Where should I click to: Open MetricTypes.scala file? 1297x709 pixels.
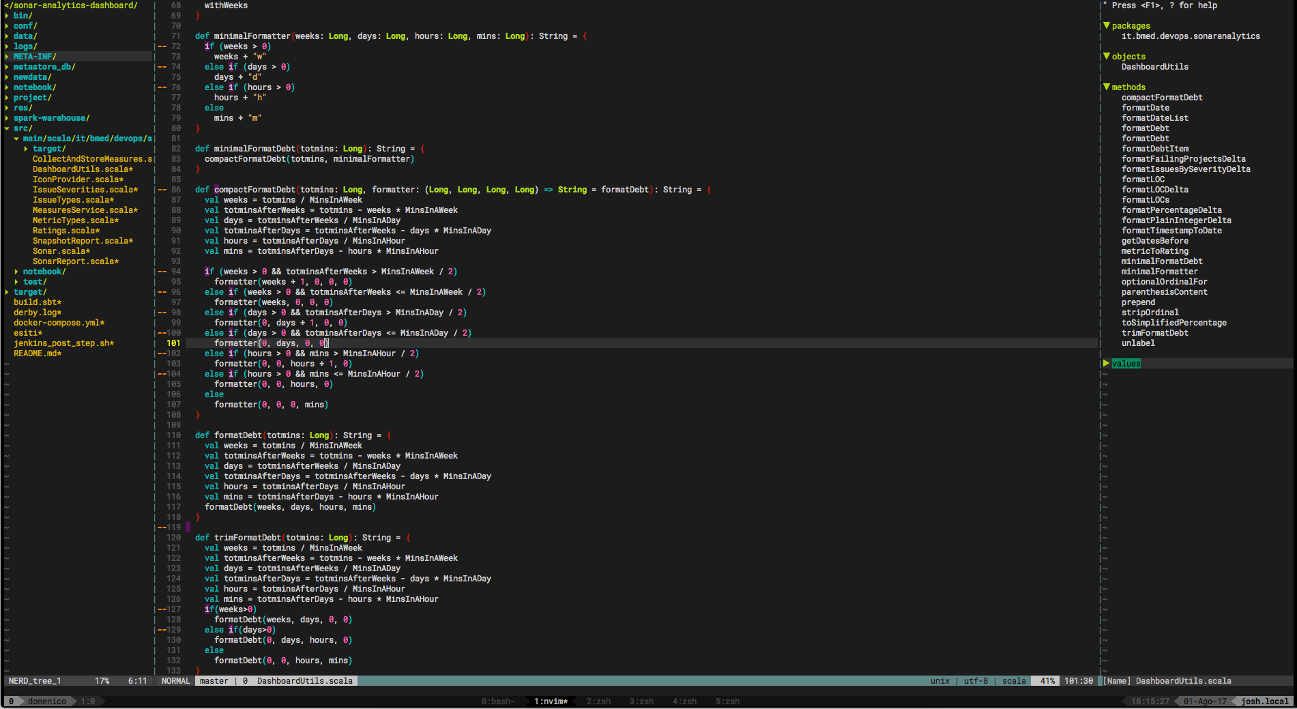pyautogui.click(x=76, y=220)
